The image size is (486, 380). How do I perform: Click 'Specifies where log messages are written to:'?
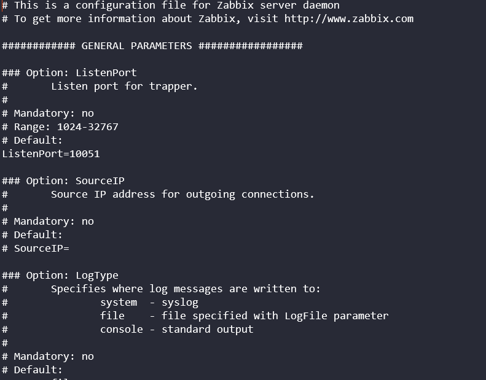(186, 289)
